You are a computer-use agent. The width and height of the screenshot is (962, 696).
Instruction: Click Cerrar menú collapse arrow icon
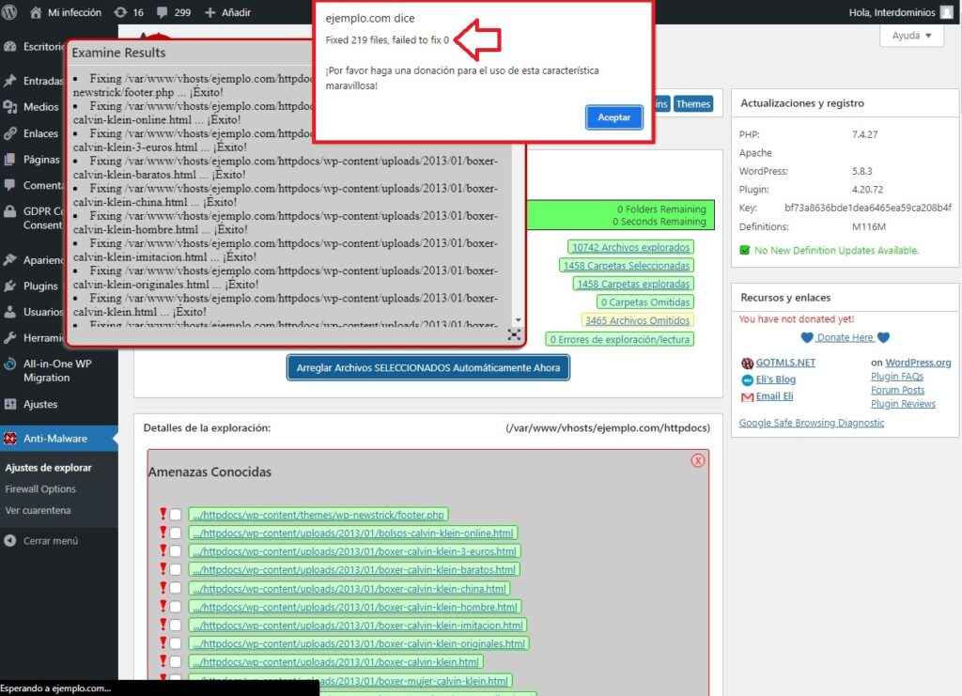pyautogui.click(x=9, y=540)
